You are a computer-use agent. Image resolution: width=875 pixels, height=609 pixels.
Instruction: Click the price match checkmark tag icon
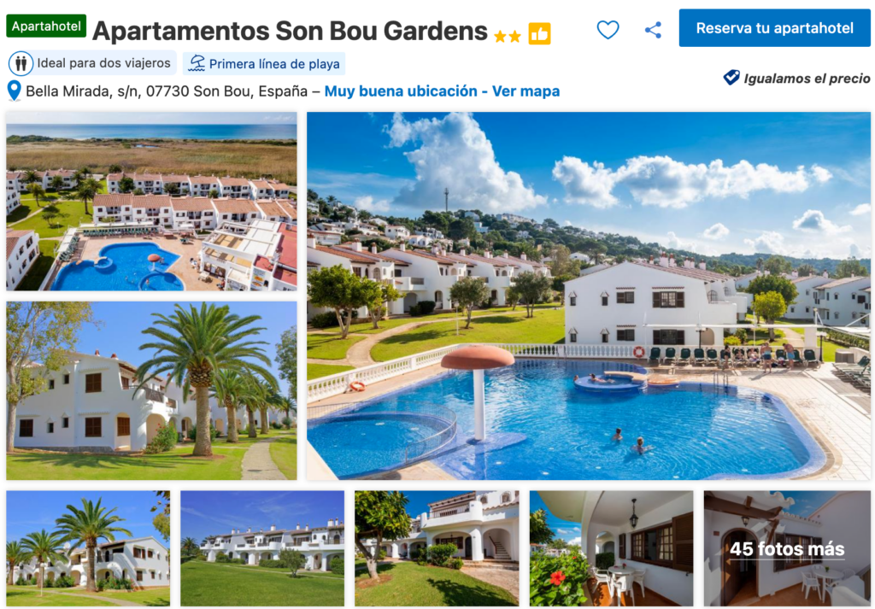tap(731, 78)
